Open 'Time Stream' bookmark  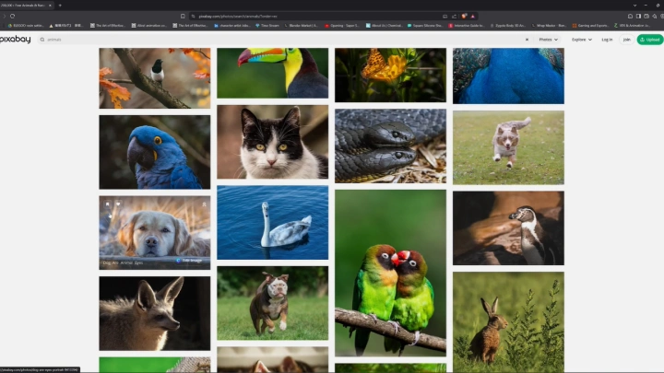(x=267, y=26)
